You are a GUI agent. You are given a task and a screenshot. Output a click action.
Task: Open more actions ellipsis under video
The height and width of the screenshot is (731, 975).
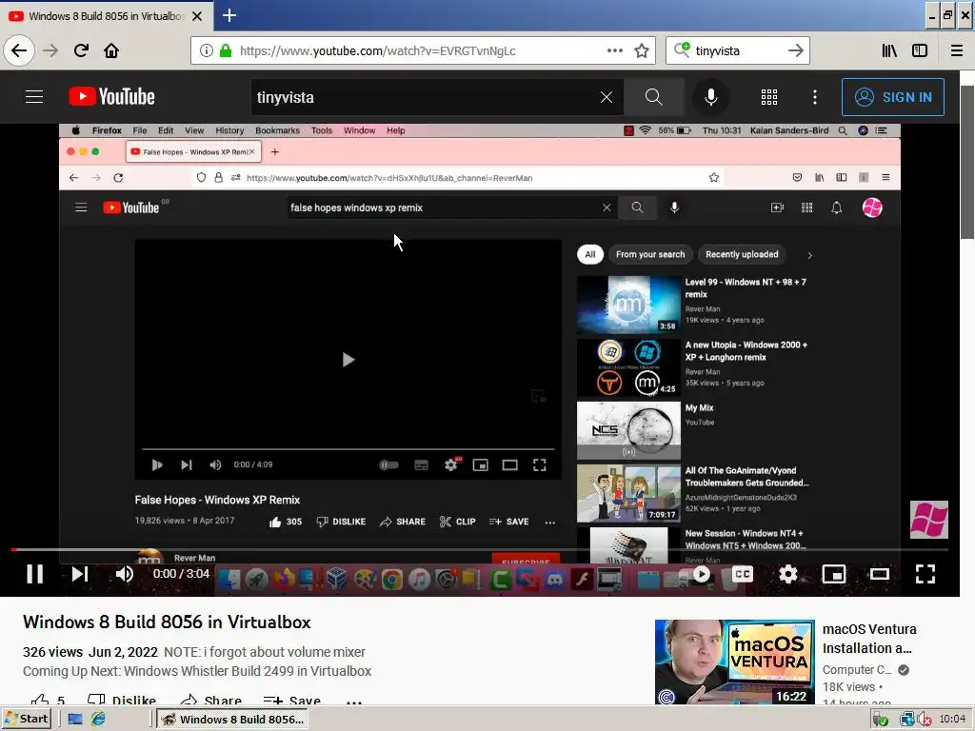point(354,701)
